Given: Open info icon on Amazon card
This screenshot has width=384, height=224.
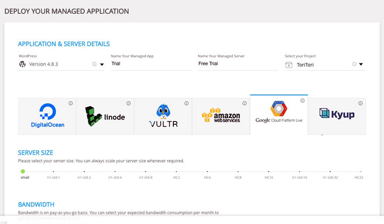Looking at the screenshot, I should 244,103.
